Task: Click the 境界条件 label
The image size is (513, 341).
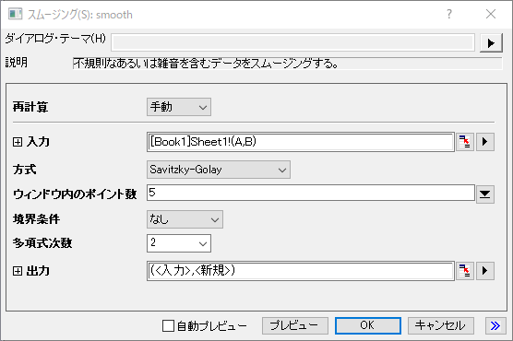Action: coord(36,219)
